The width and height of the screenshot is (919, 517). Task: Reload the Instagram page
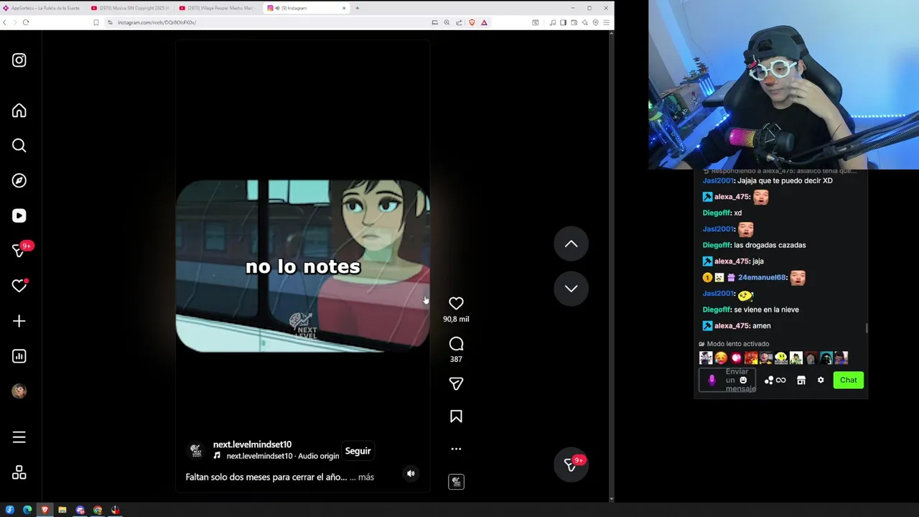click(x=26, y=22)
